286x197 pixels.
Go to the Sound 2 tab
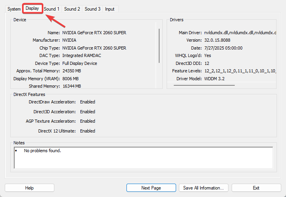tap(72, 9)
